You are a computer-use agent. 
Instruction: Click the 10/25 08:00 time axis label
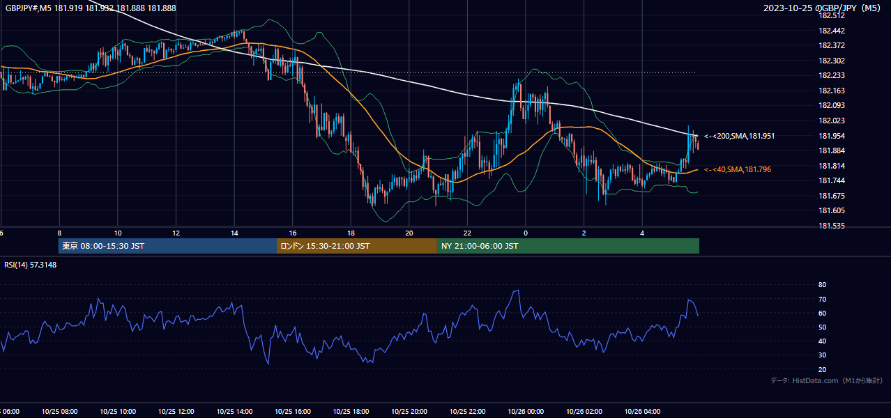59,412
